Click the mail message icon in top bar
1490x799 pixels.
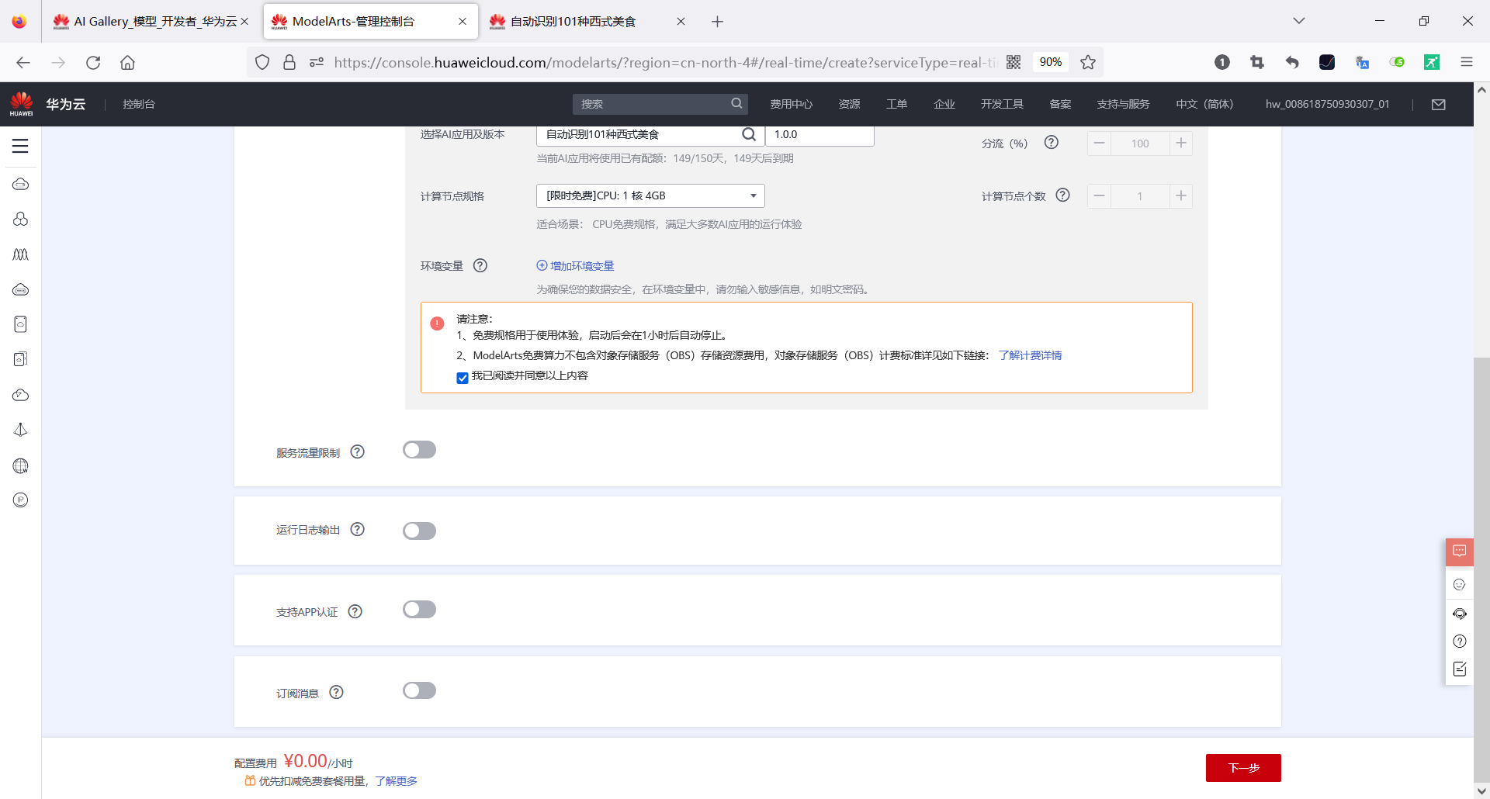click(1440, 104)
